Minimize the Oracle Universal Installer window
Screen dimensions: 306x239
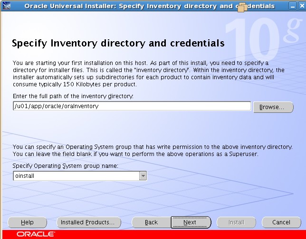tap(293, 6)
